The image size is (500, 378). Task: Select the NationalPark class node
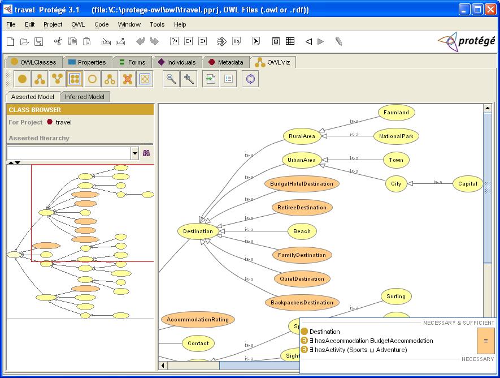click(396, 136)
